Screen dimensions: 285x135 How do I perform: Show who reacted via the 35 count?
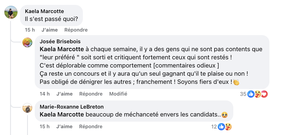pos(243,94)
